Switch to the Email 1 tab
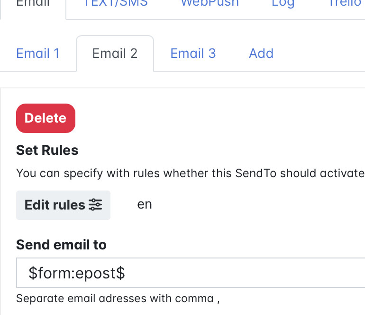This screenshot has width=365, height=315. (x=38, y=53)
